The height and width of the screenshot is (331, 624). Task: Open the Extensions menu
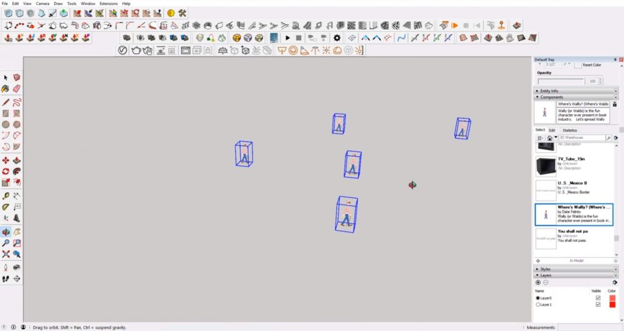pos(108,4)
